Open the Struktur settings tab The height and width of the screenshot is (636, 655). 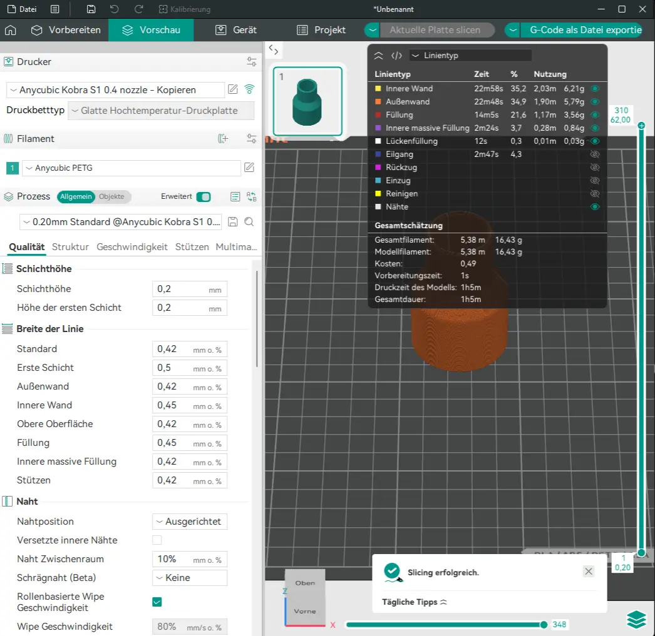point(70,247)
